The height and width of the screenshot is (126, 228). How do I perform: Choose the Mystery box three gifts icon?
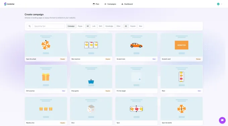pyautogui.click(x=46, y=109)
